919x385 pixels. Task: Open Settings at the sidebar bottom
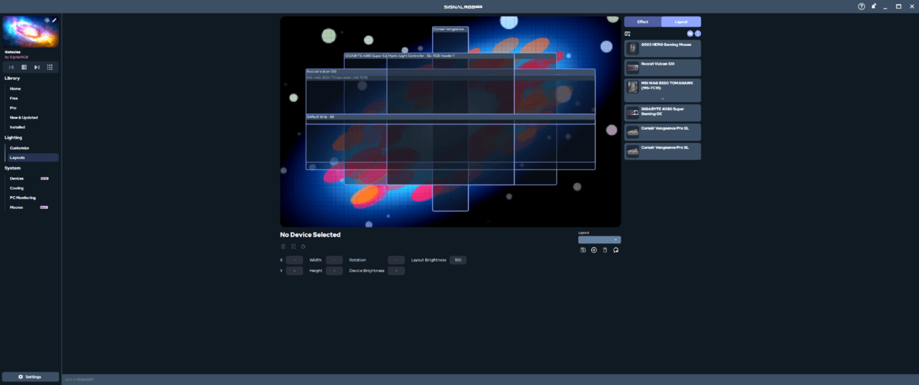31,377
